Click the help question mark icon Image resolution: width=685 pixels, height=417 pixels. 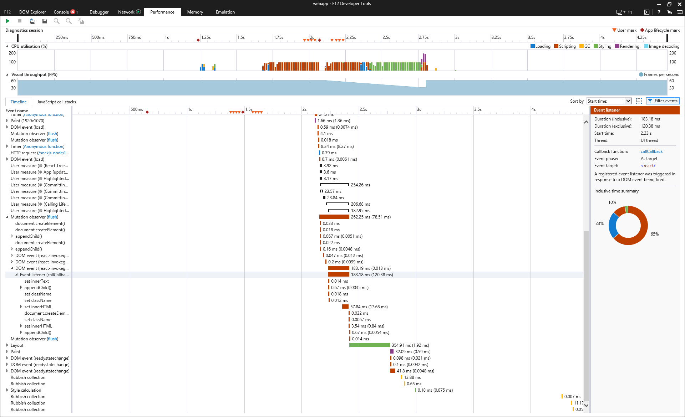coord(659,12)
